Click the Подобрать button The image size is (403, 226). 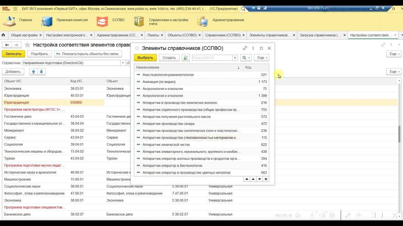[40, 54]
